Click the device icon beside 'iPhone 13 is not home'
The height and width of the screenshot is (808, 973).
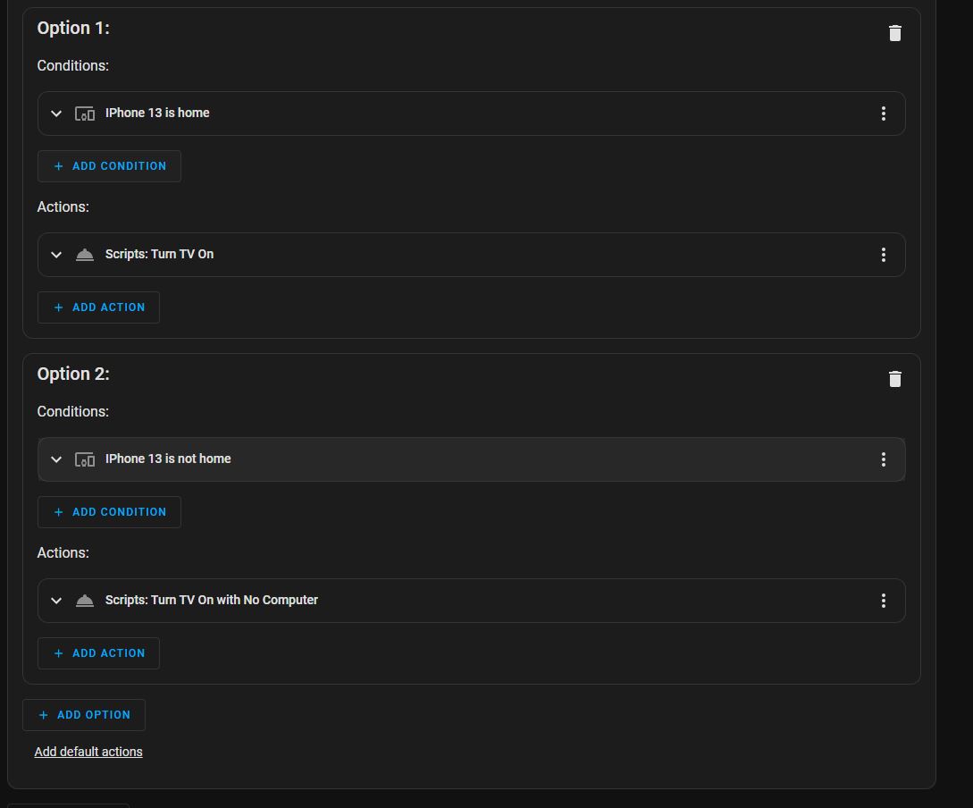click(85, 459)
